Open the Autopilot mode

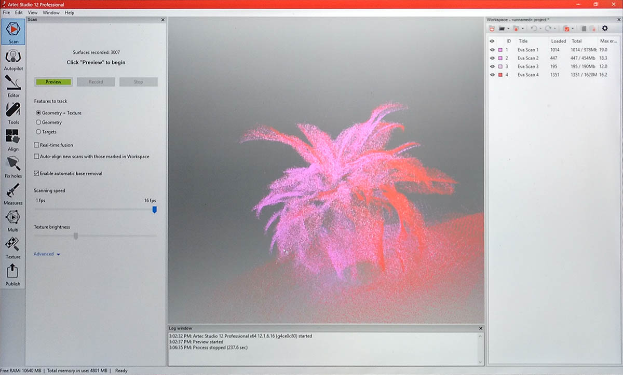[13, 60]
